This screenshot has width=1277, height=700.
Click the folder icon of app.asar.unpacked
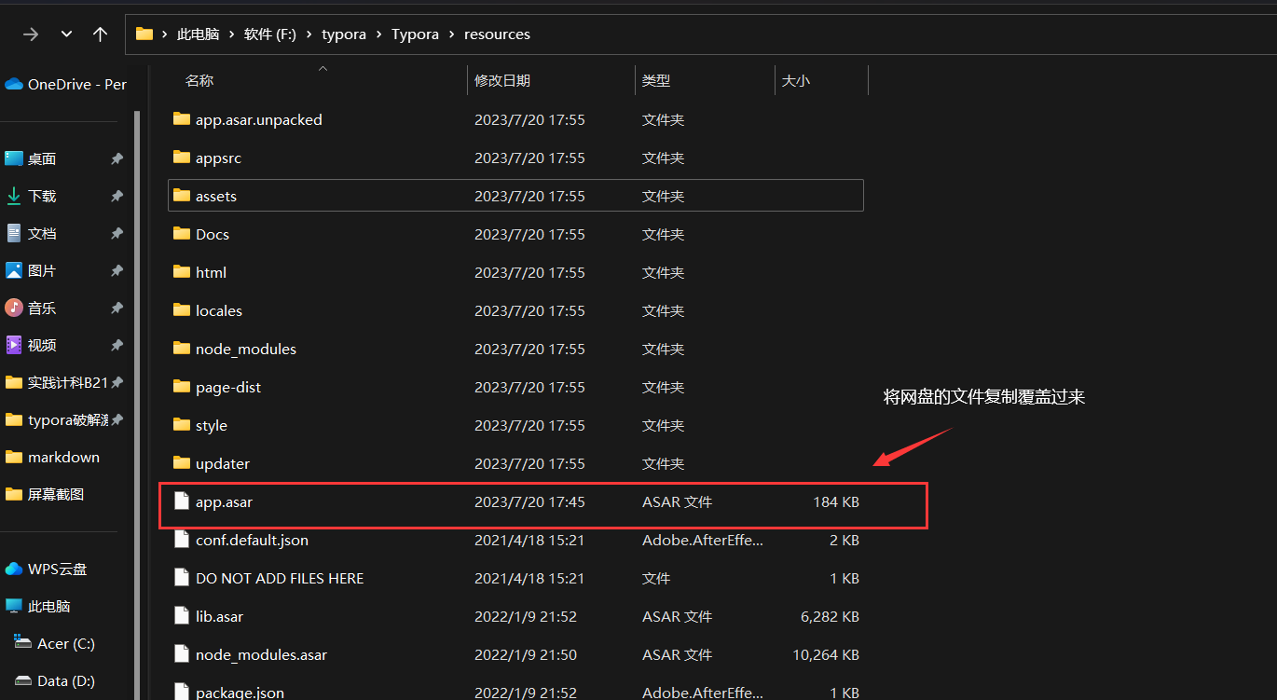[x=182, y=119]
